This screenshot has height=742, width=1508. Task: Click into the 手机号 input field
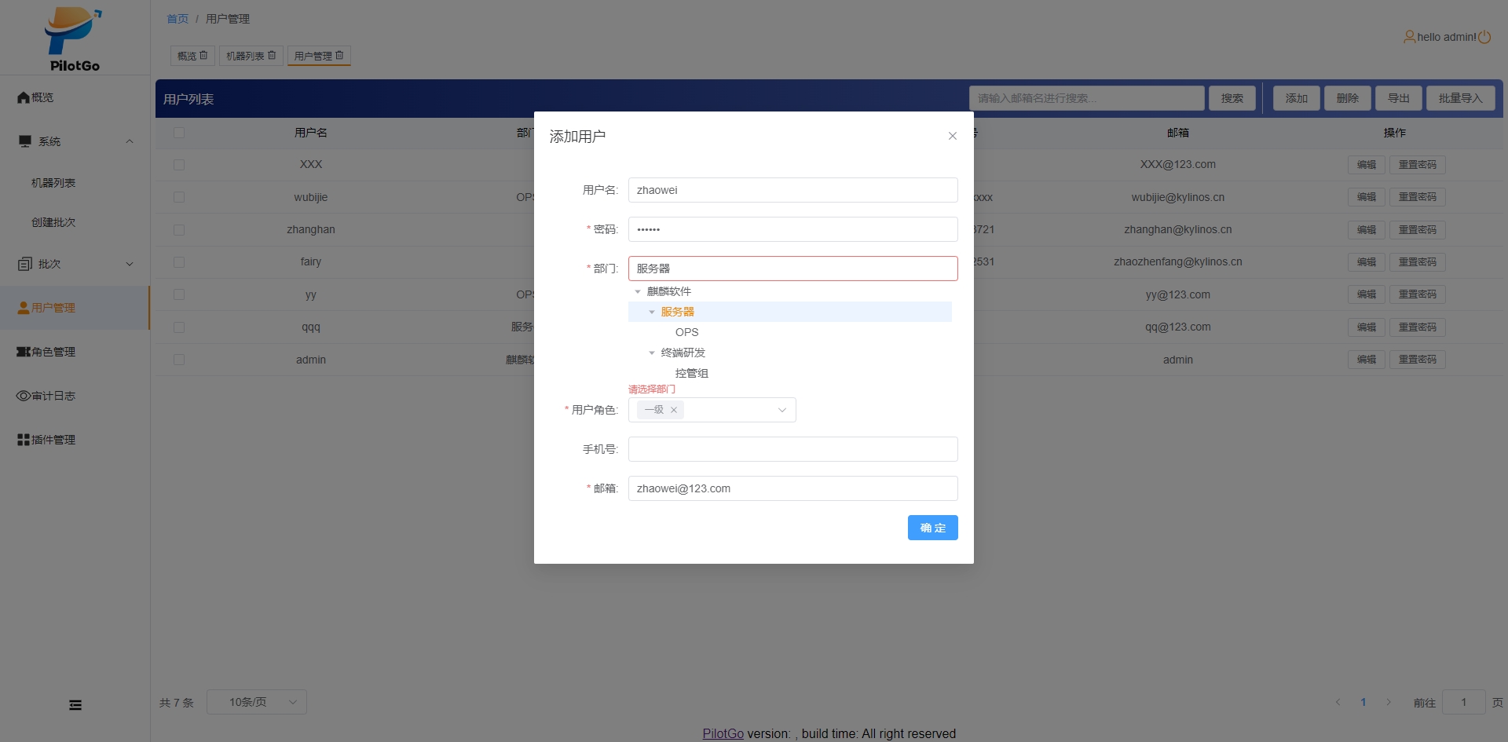click(792, 449)
